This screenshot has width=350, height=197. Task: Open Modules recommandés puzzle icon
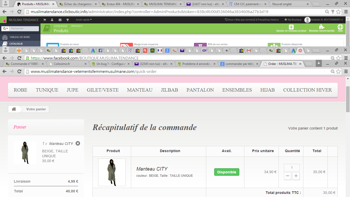(322, 27)
